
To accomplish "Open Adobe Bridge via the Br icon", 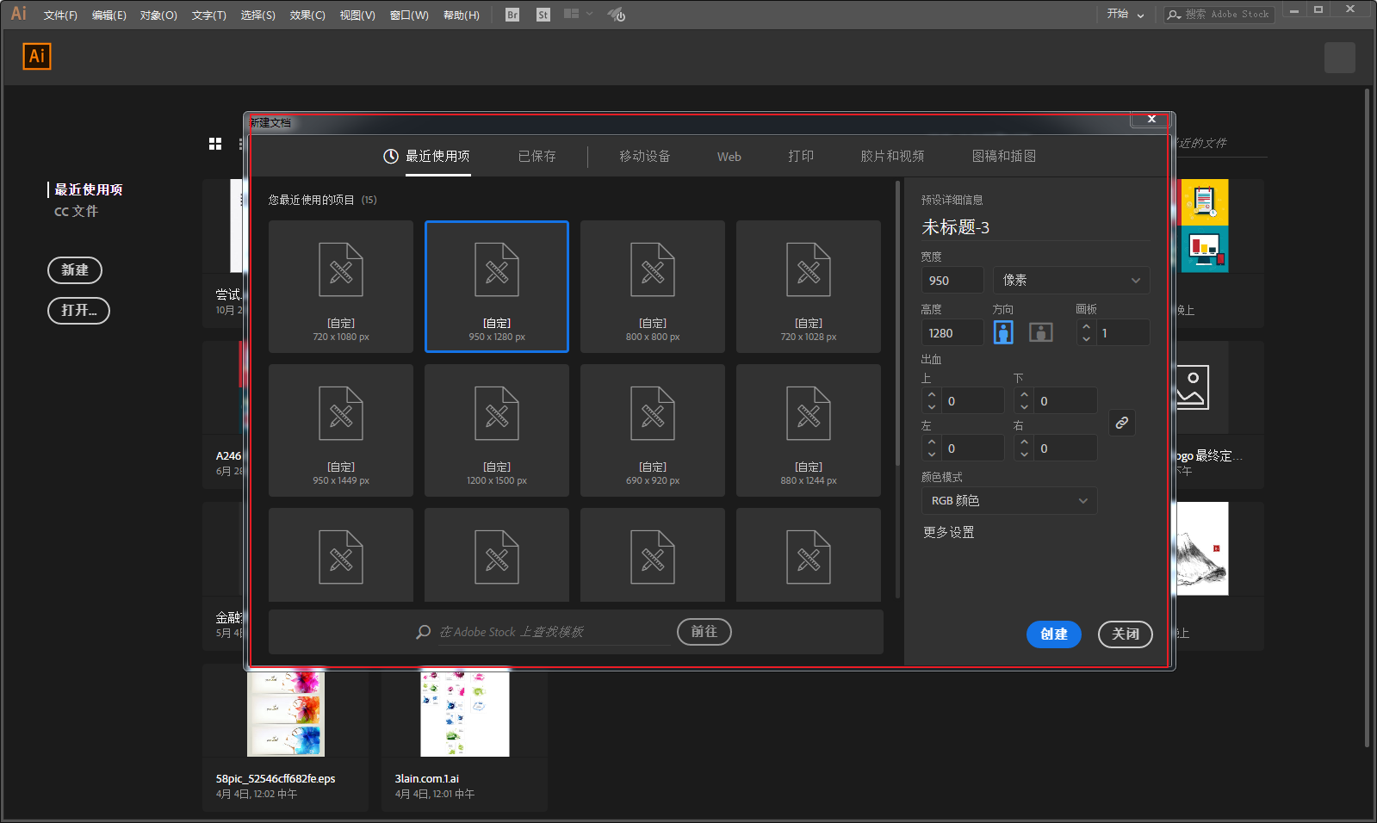I will coord(512,15).
